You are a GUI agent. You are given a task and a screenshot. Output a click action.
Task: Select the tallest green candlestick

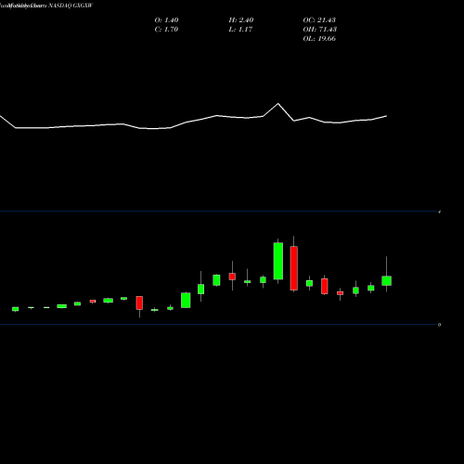coord(278,261)
